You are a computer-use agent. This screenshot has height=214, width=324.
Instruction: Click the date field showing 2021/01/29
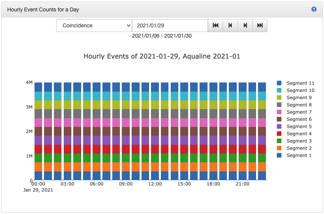[170, 25]
